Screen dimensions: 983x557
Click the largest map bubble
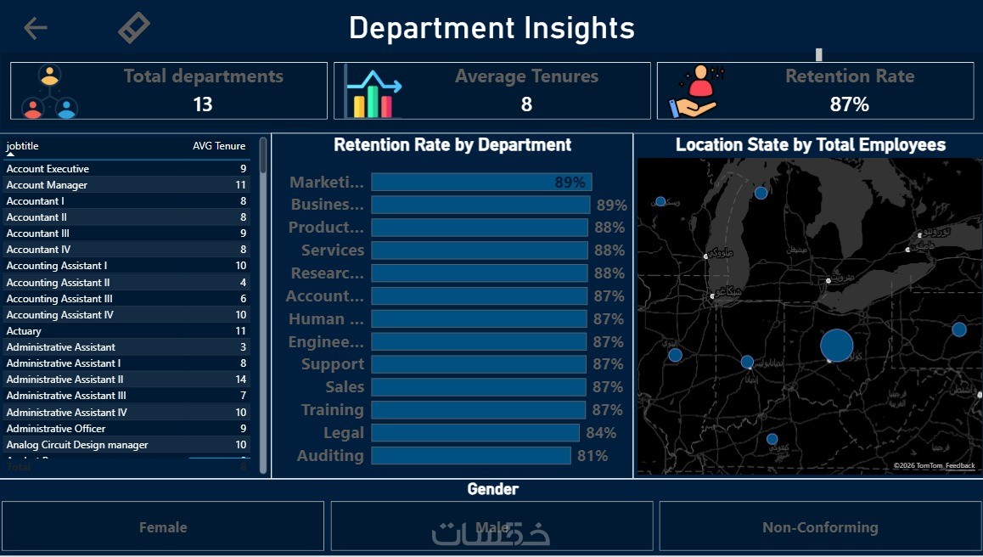[x=836, y=345]
